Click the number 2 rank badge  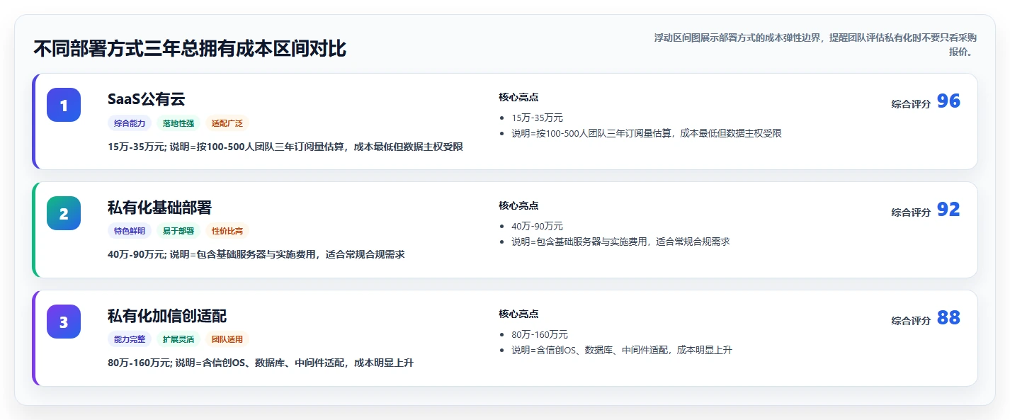pos(64,213)
